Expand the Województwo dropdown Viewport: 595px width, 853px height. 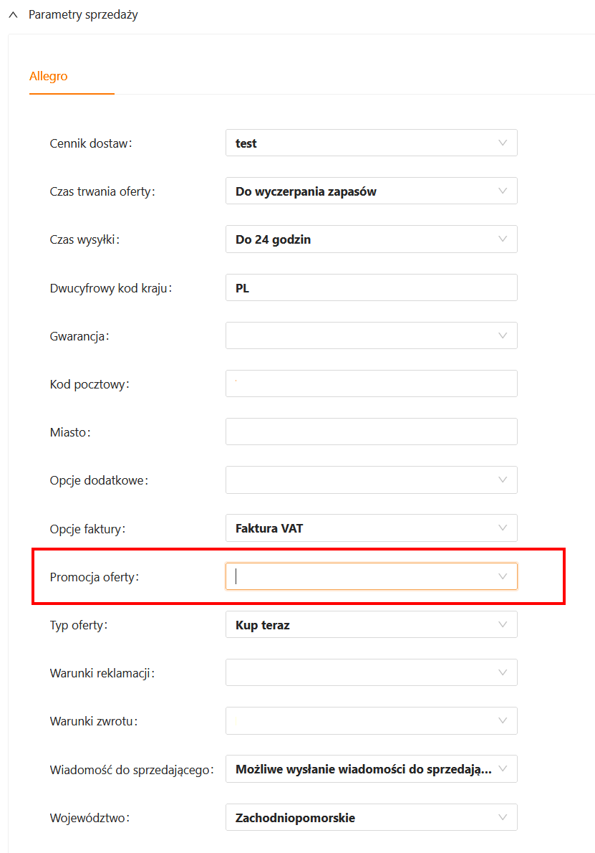pos(371,817)
